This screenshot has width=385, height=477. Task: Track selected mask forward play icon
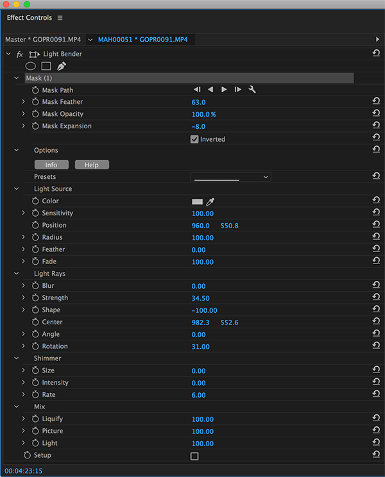click(224, 90)
